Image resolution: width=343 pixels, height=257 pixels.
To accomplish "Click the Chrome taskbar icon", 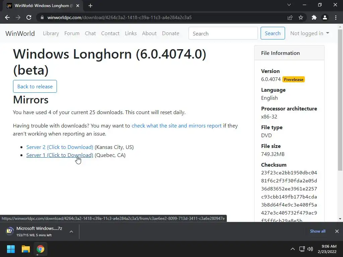I will pyautogui.click(x=41, y=249).
